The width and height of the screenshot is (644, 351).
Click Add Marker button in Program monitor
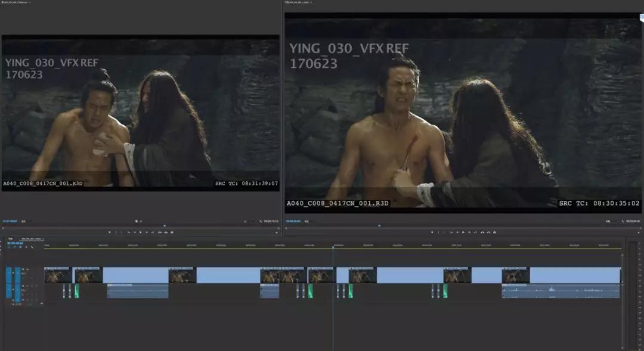coord(433,232)
